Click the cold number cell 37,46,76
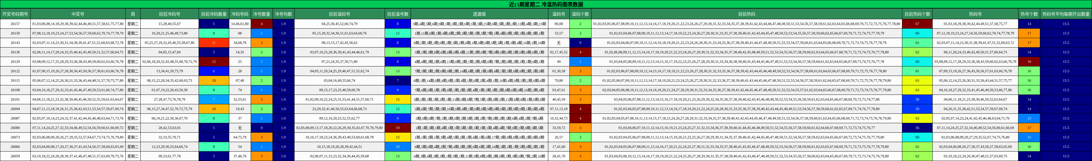Image resolution: width=1092 pixels, height=161 pixels. [x=240, y=156]
